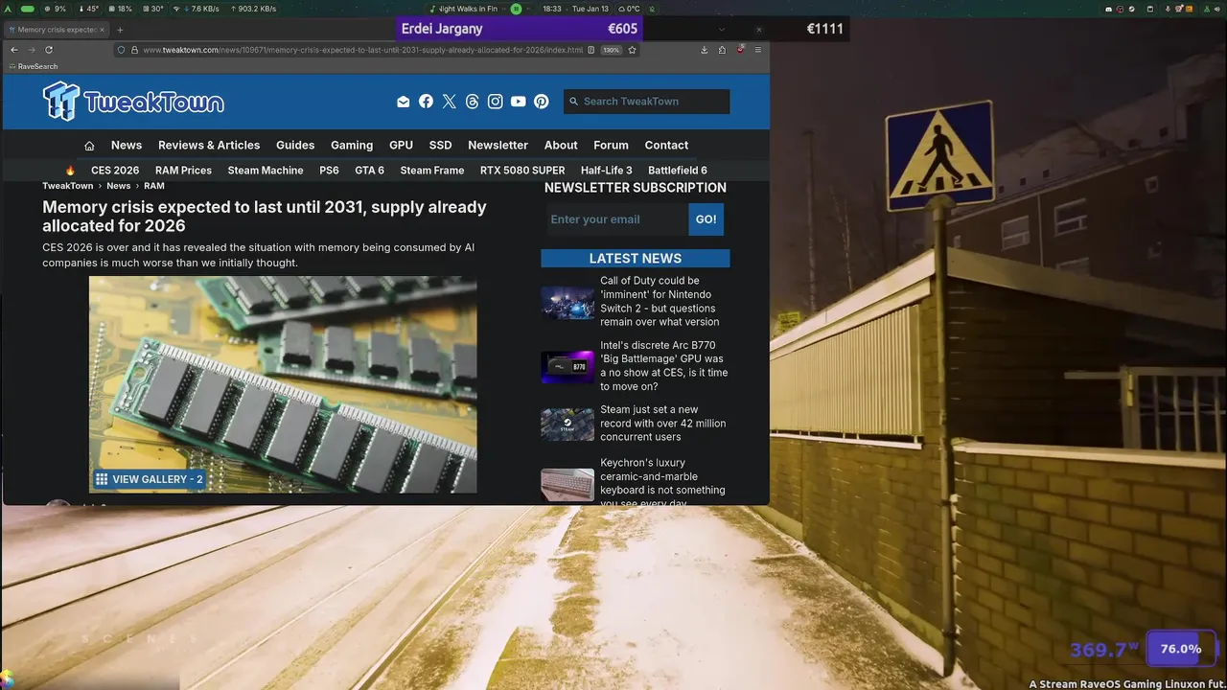Open the Steam Frame trending link
Screen dimensions: 1227x690
(x=432, y=171)
